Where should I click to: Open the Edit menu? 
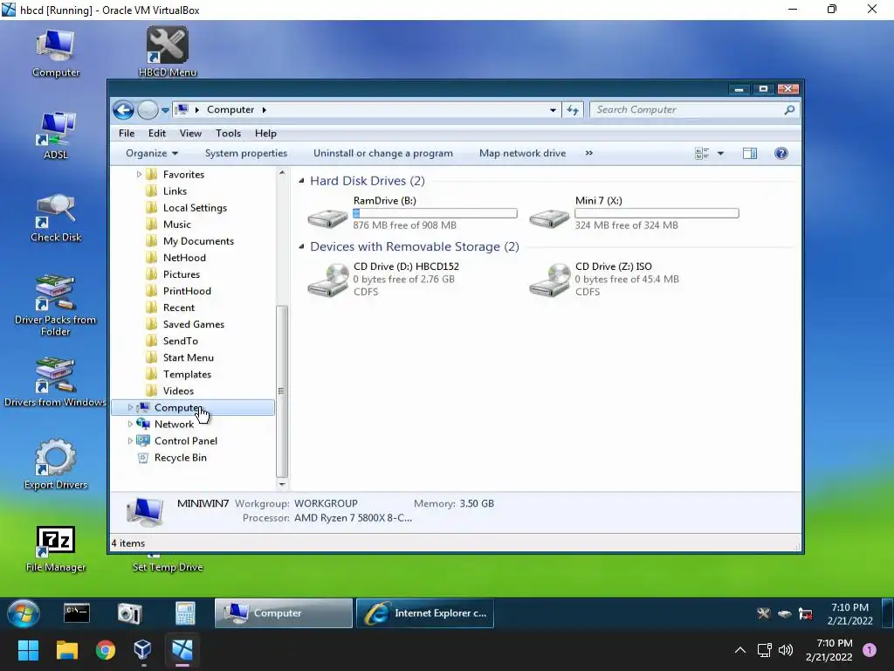point(157,133)
